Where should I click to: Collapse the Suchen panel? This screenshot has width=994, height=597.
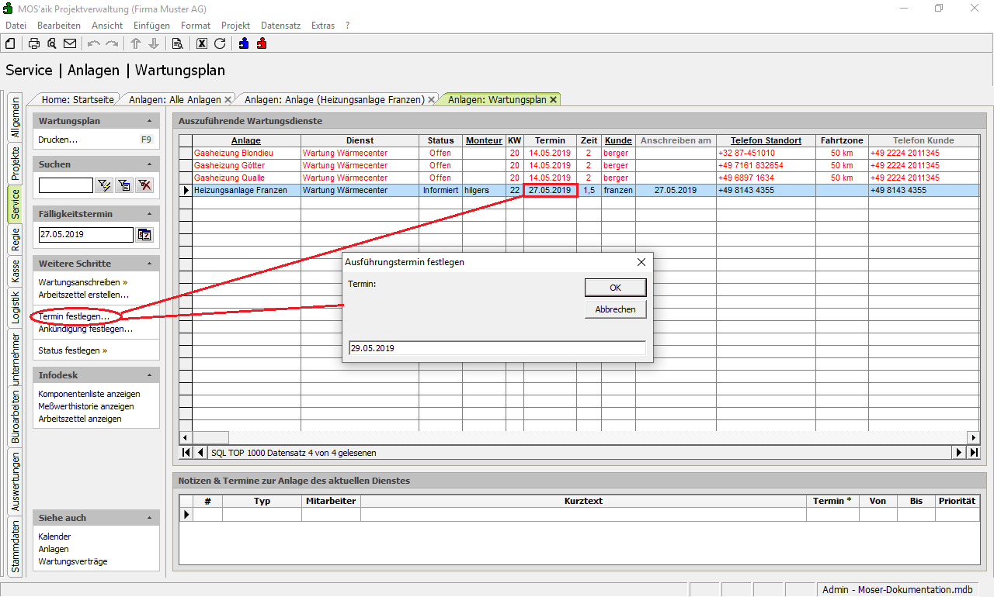coord(149,164)
